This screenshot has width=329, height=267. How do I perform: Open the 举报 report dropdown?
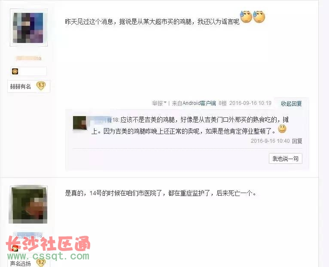159,103
